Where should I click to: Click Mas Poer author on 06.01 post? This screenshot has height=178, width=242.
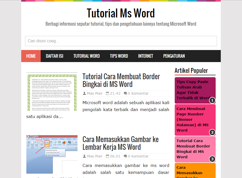(x=95, y=156)
